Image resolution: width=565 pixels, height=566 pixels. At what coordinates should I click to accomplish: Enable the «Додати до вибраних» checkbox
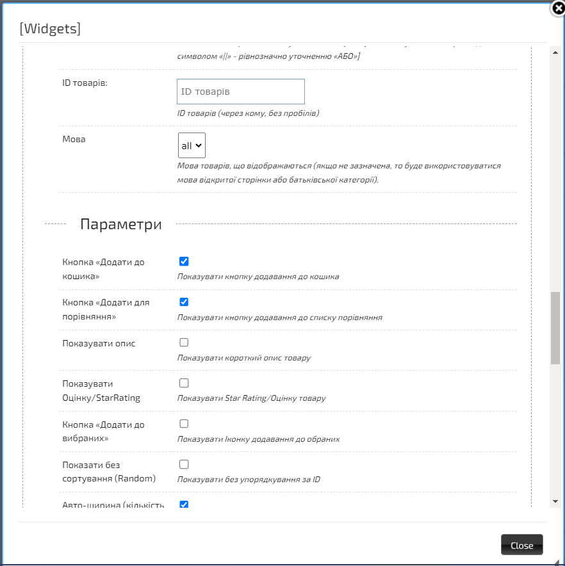pos(184,423)
